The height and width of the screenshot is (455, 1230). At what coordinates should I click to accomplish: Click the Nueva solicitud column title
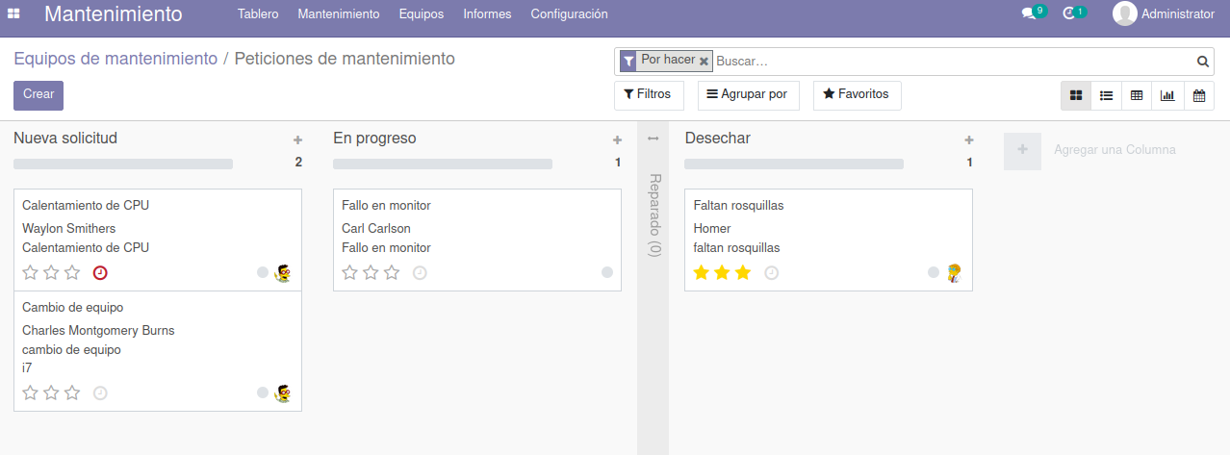click(x=65, y=139)
